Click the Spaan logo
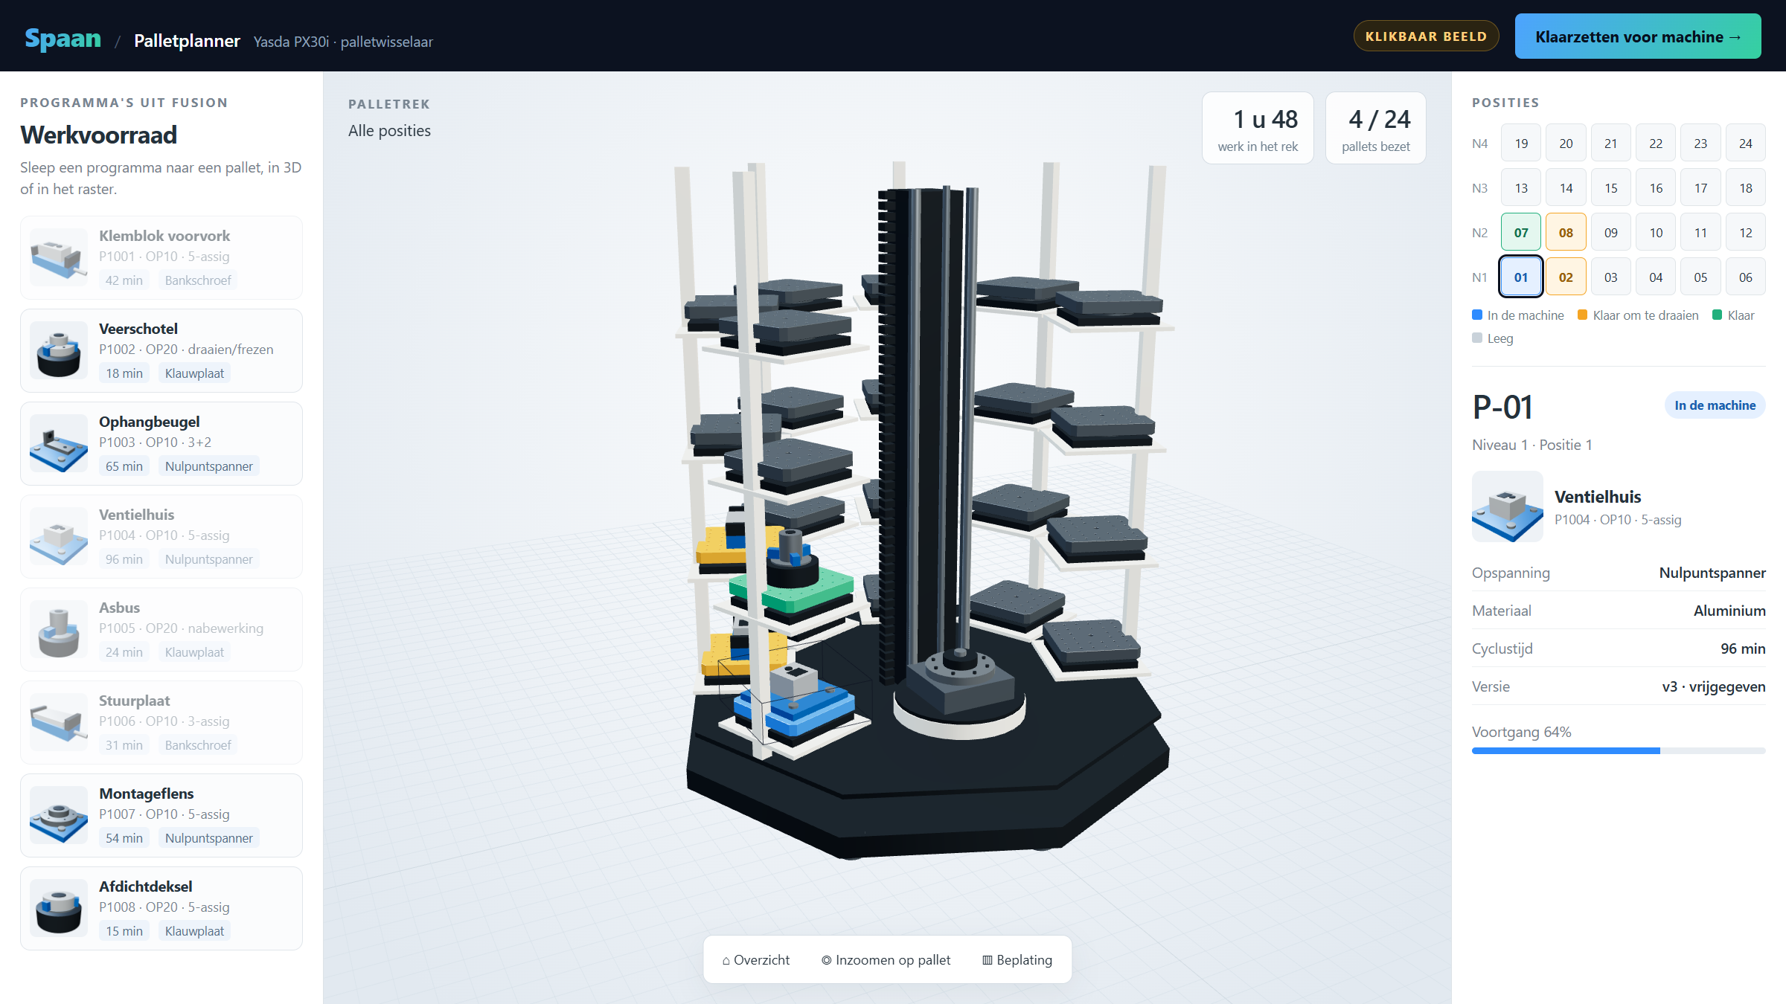 [x=63, y=39]
